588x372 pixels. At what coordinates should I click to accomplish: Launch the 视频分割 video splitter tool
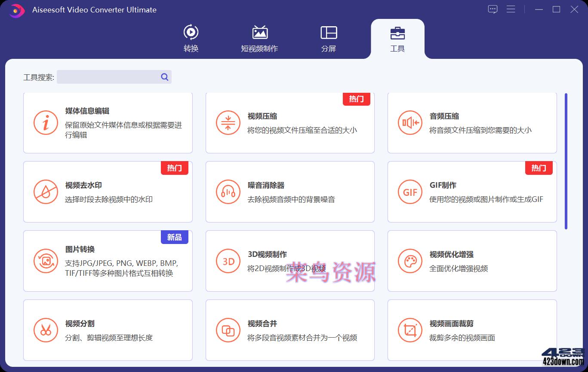(108, 330)
